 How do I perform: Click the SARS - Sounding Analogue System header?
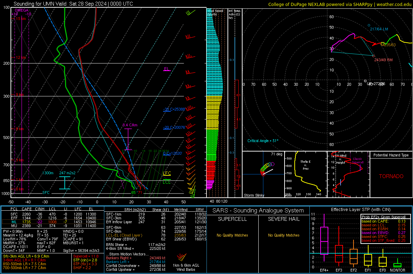pos(258,211)
